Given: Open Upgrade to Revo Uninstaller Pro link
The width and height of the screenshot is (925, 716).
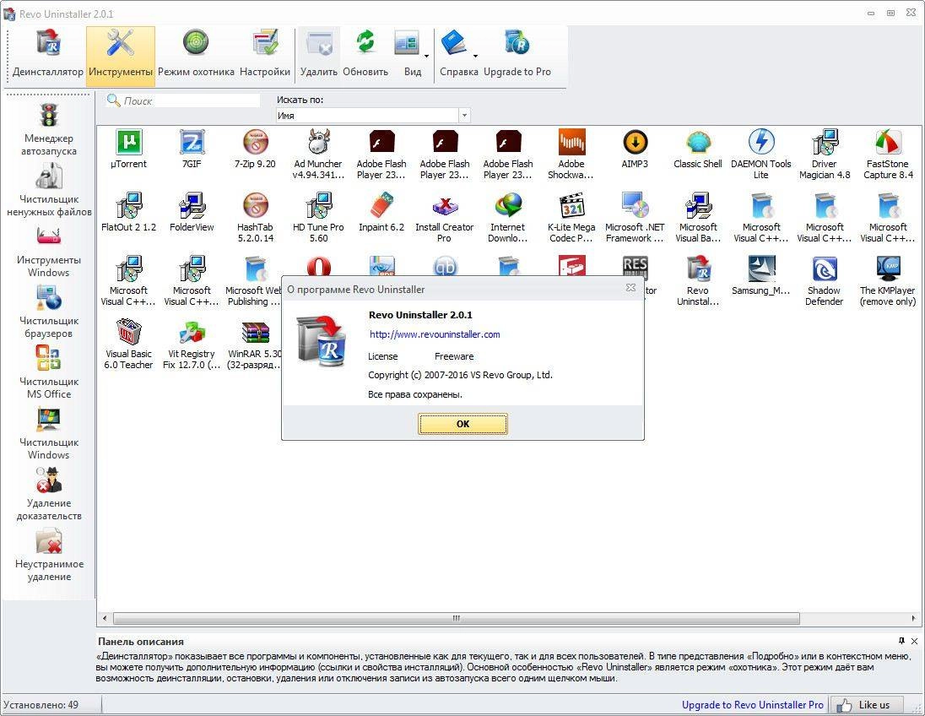Looking at the screenshot, I should [x=752, y=705].
